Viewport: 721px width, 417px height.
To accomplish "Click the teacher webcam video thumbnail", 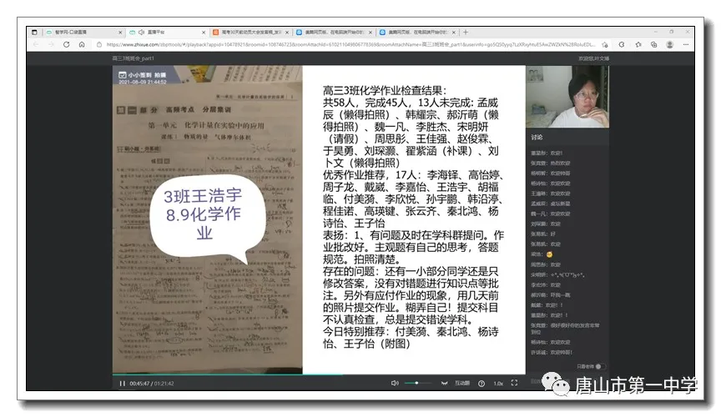I will click(569, 98).
